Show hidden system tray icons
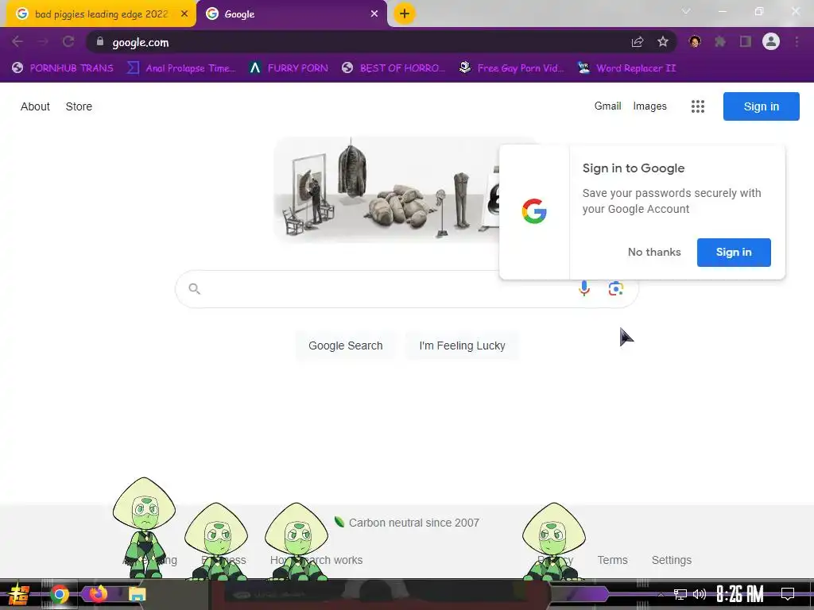The height and width of the screenshot is (610, 814). 661,594
